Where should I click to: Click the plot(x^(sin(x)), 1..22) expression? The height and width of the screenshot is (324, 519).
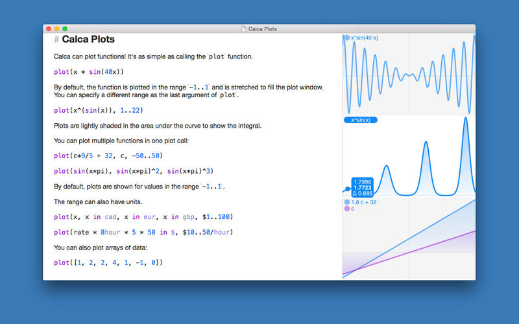click(x=99, y=110)
